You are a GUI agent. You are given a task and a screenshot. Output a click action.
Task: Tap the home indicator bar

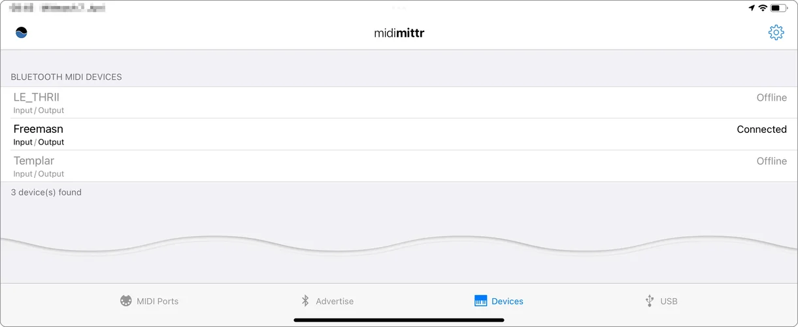point(399,320)
